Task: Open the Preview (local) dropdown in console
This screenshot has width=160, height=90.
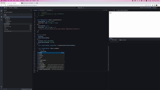Action: 115,40
